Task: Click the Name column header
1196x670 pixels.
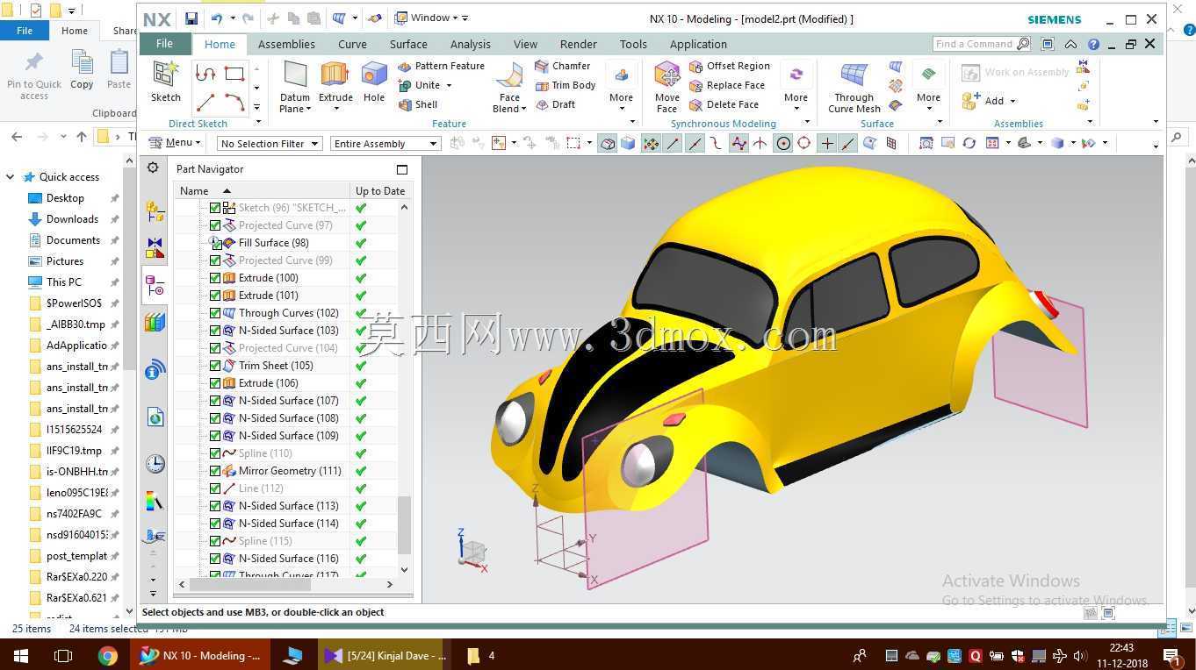Action: [x=262, y=190]
